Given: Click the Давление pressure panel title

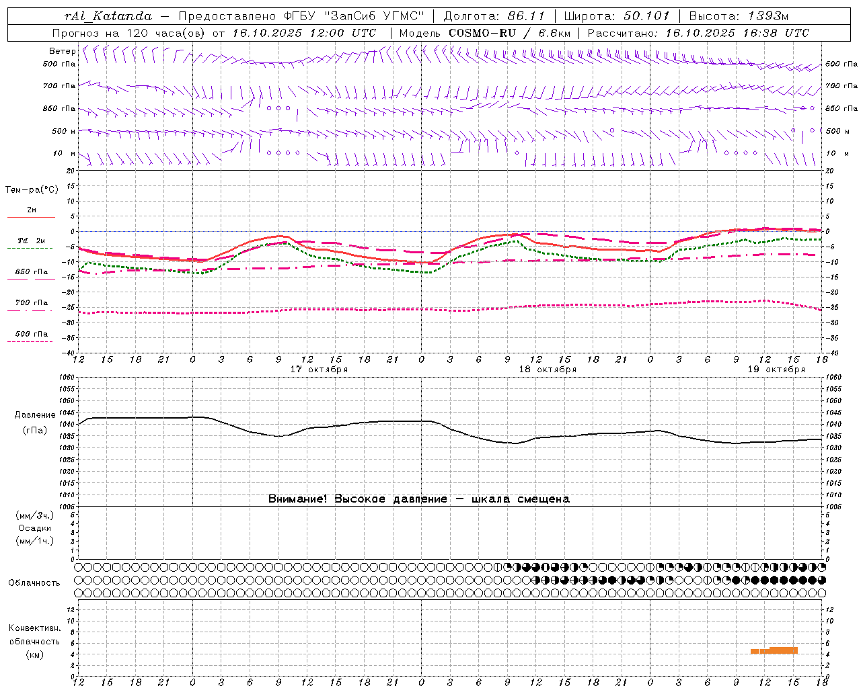Looking at the screenshot, I should tap(35, 415).
